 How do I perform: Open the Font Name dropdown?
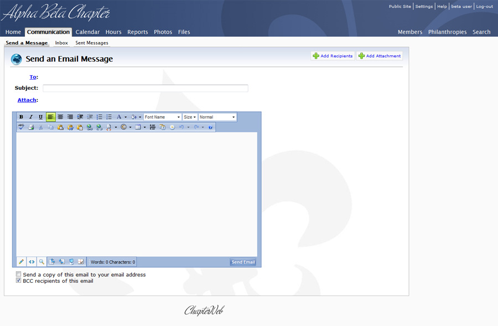(x=162, y=117)
